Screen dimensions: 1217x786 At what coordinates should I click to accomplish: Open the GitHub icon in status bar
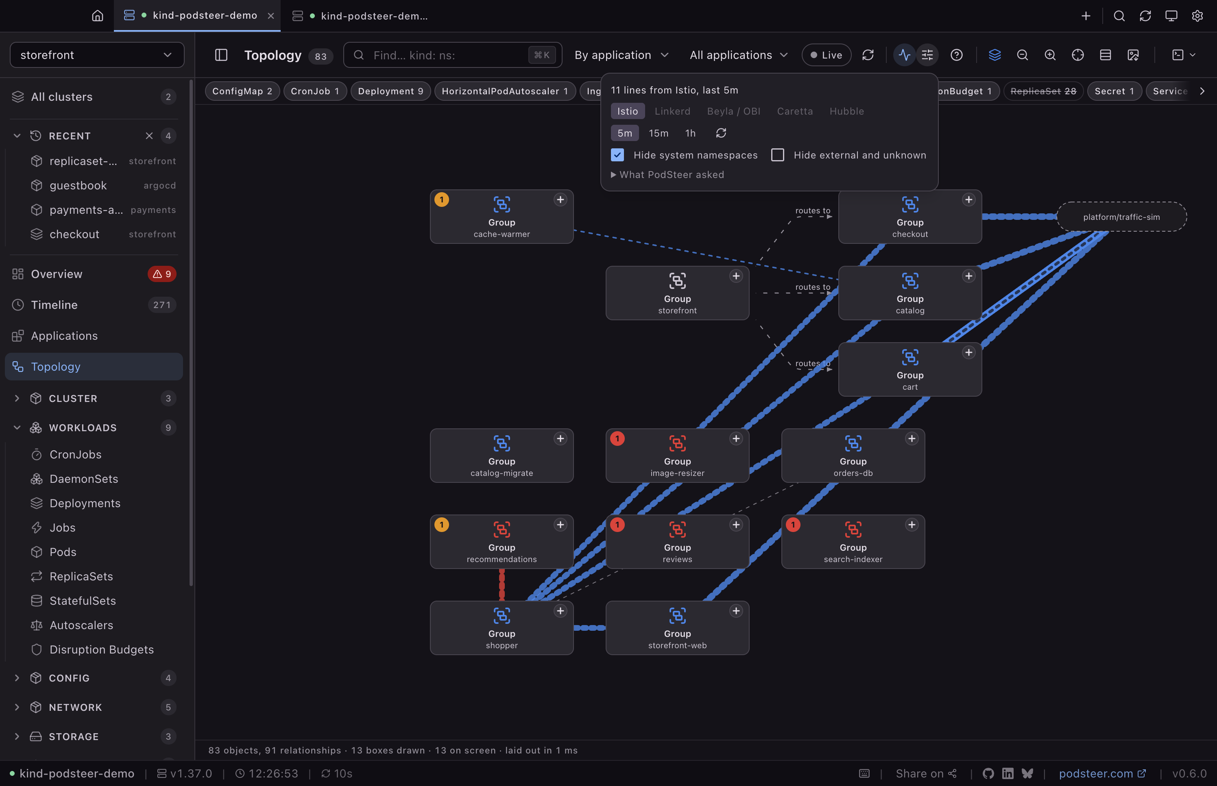click(x=988, y=773)
